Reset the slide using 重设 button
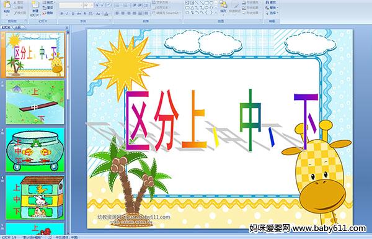The image size is (372, 239). [48, 8]
